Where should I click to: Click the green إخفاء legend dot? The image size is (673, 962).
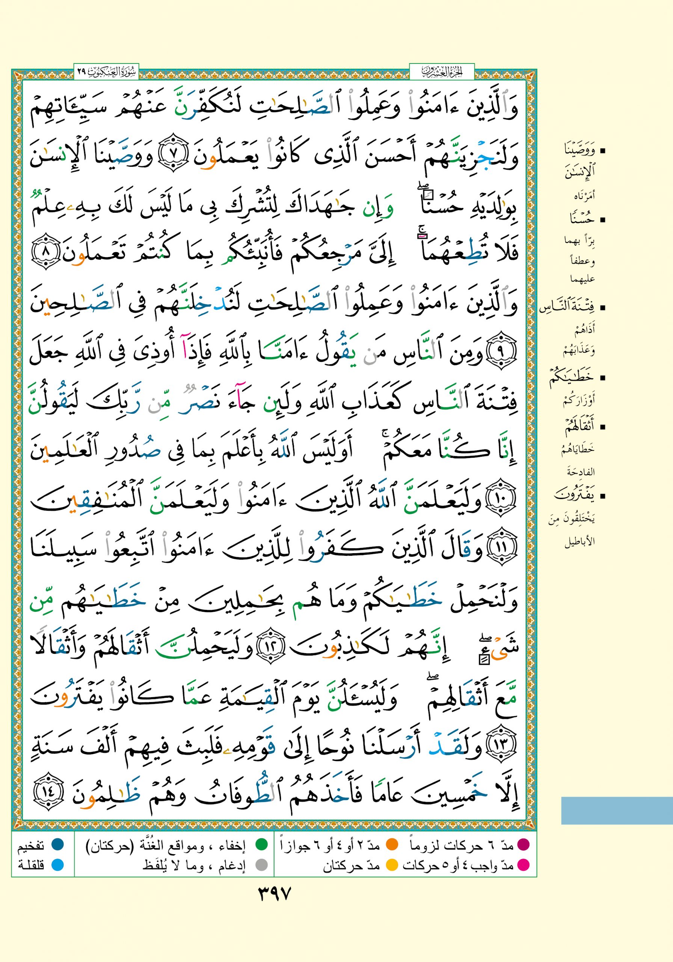tap(262, 845)
